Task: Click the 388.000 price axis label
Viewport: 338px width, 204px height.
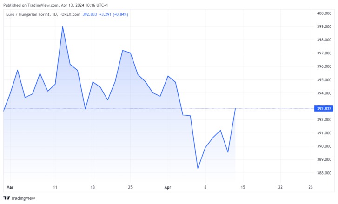Action: point(323,173)
